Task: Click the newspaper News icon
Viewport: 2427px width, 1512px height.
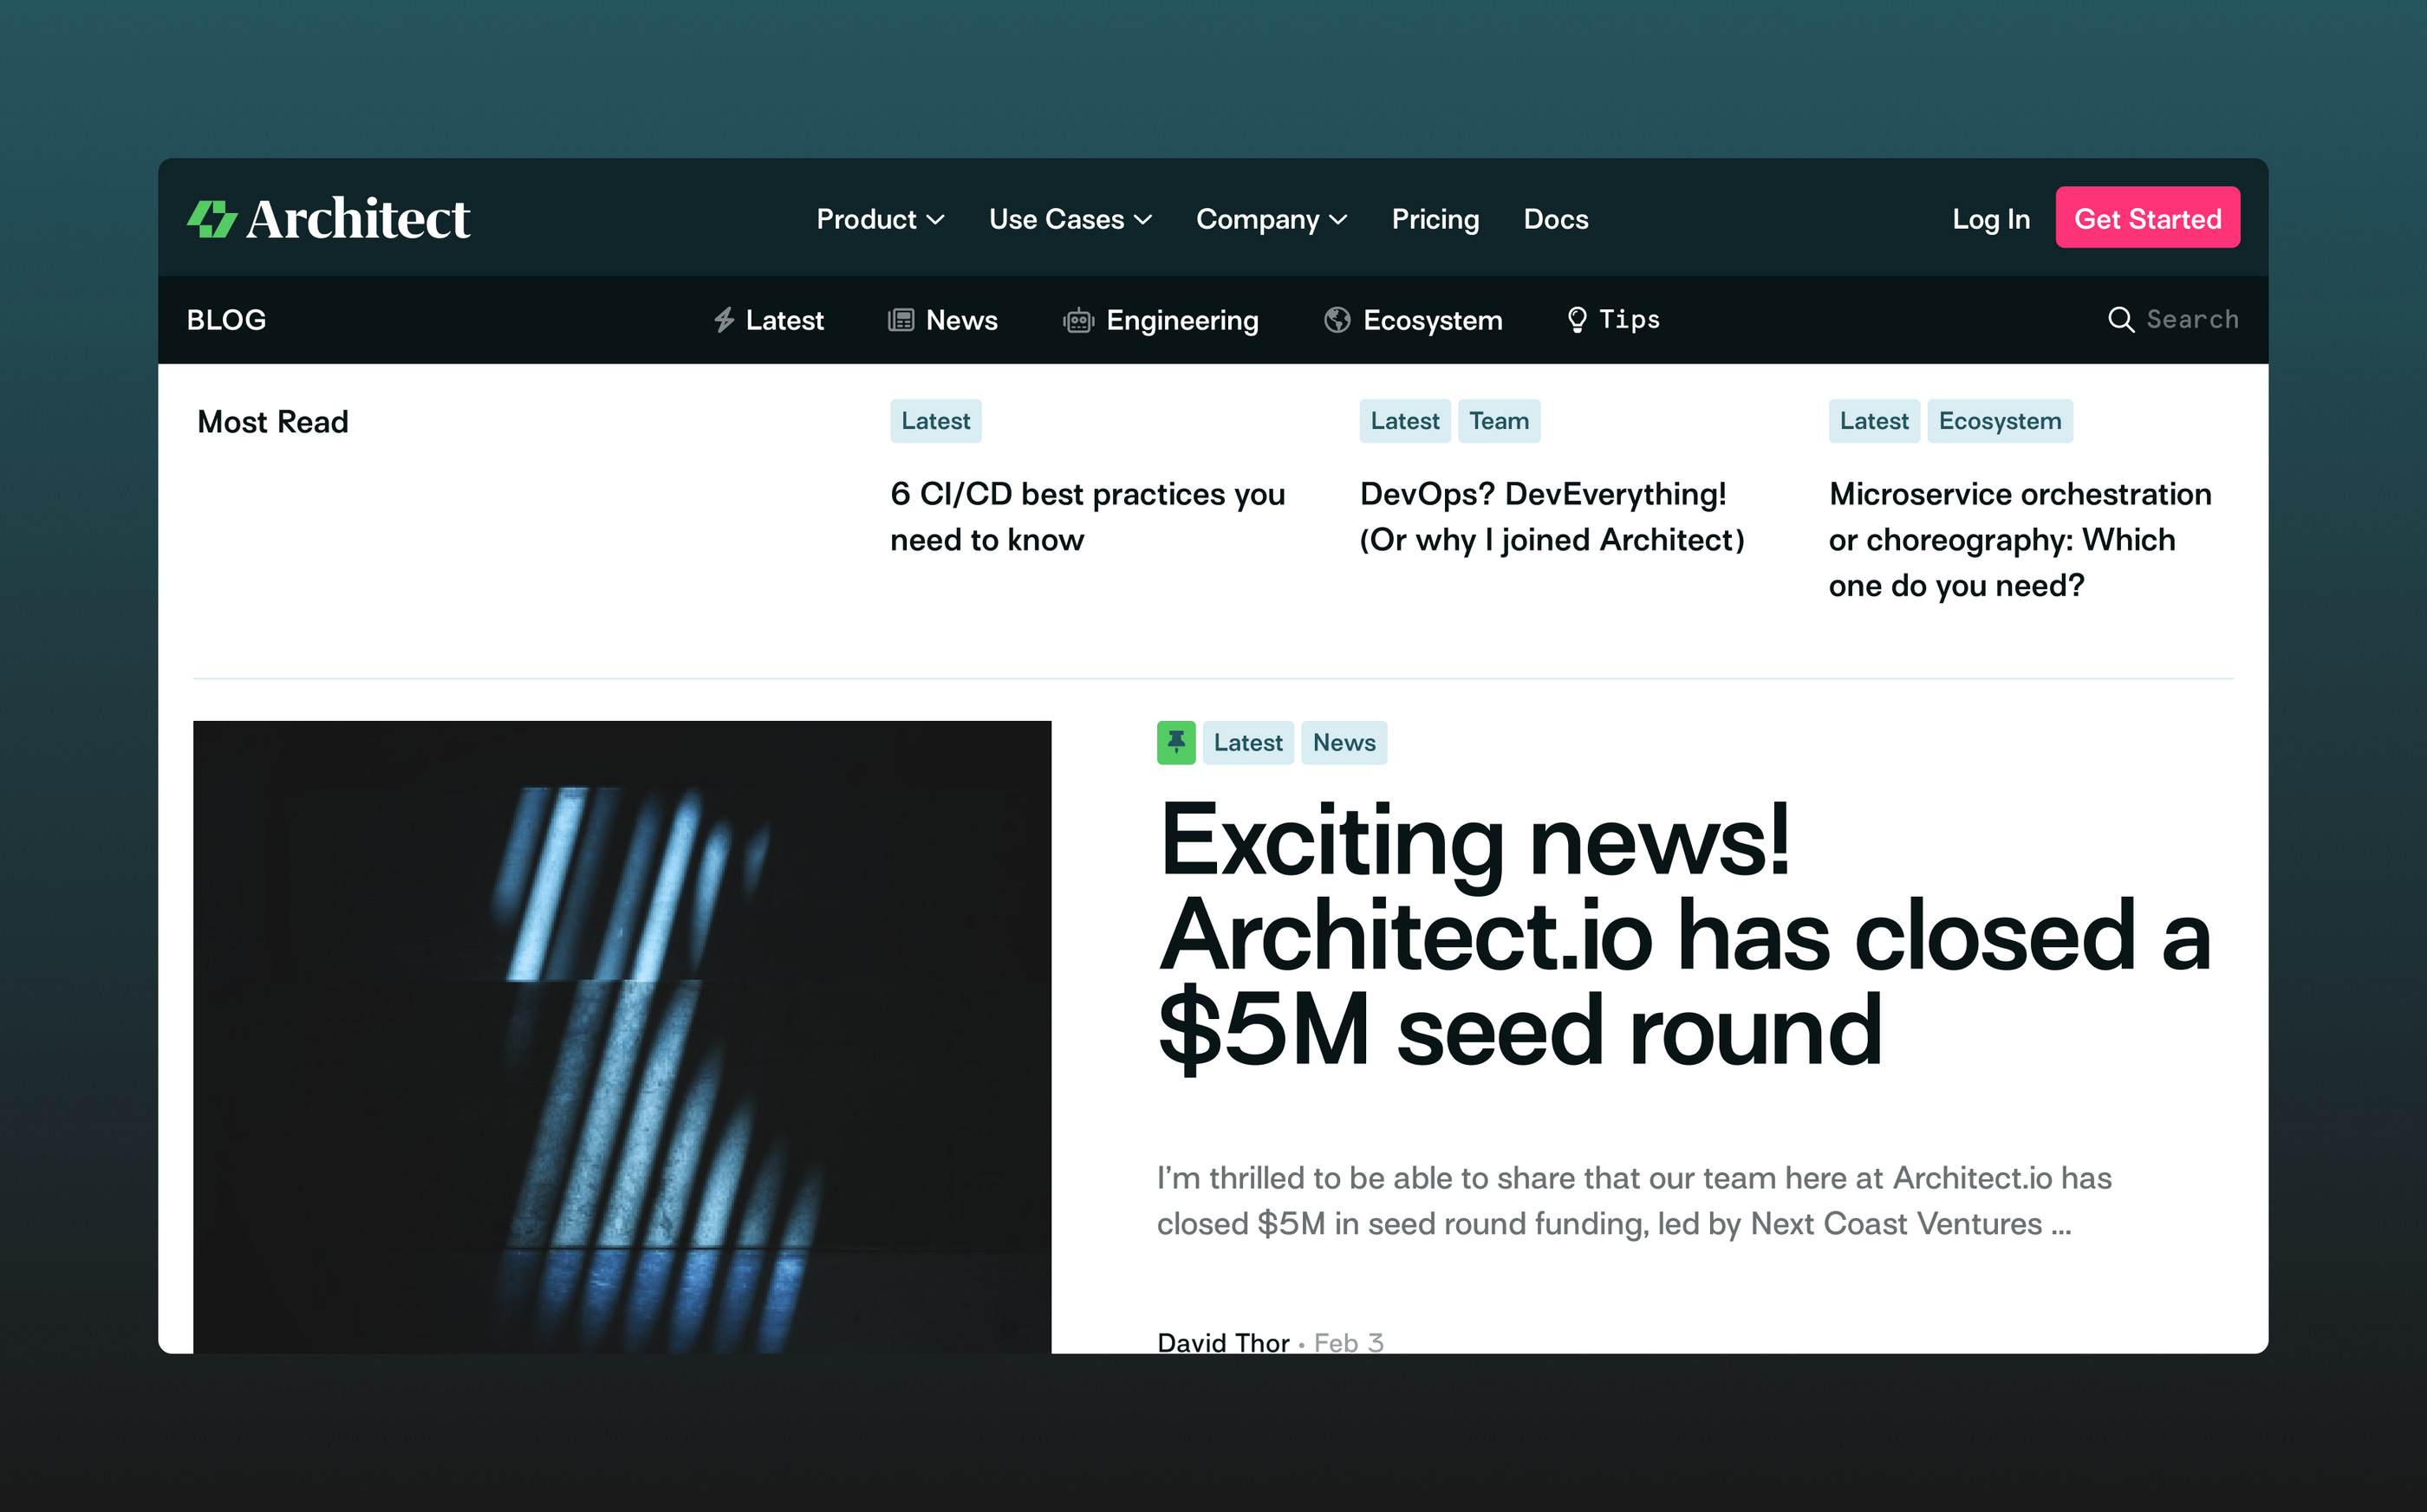Action: pos(901,320)
